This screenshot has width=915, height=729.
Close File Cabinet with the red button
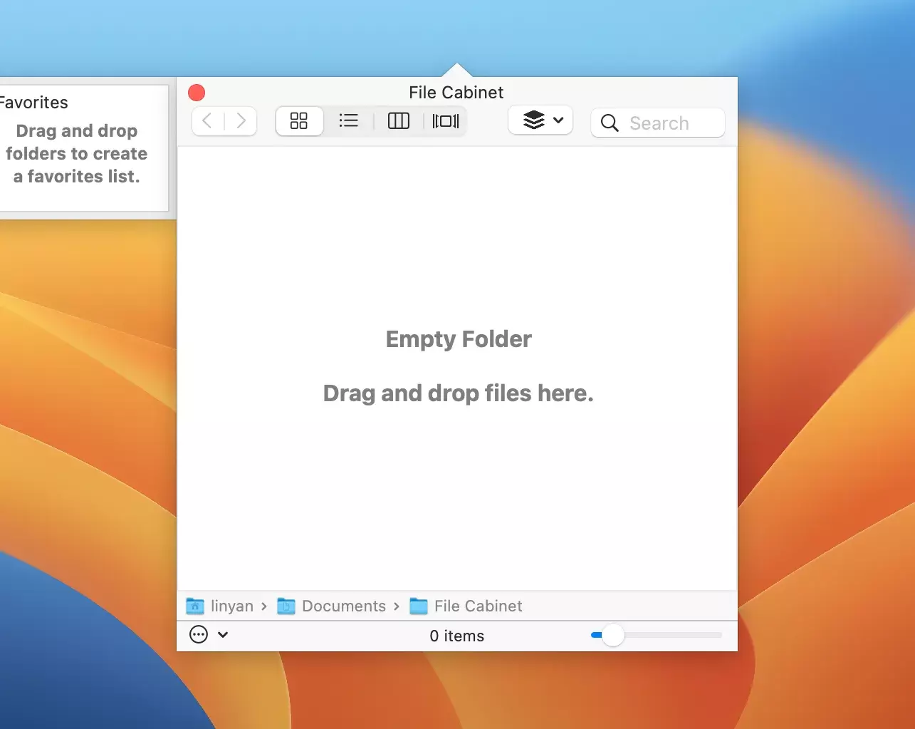[x=197, y=93]
